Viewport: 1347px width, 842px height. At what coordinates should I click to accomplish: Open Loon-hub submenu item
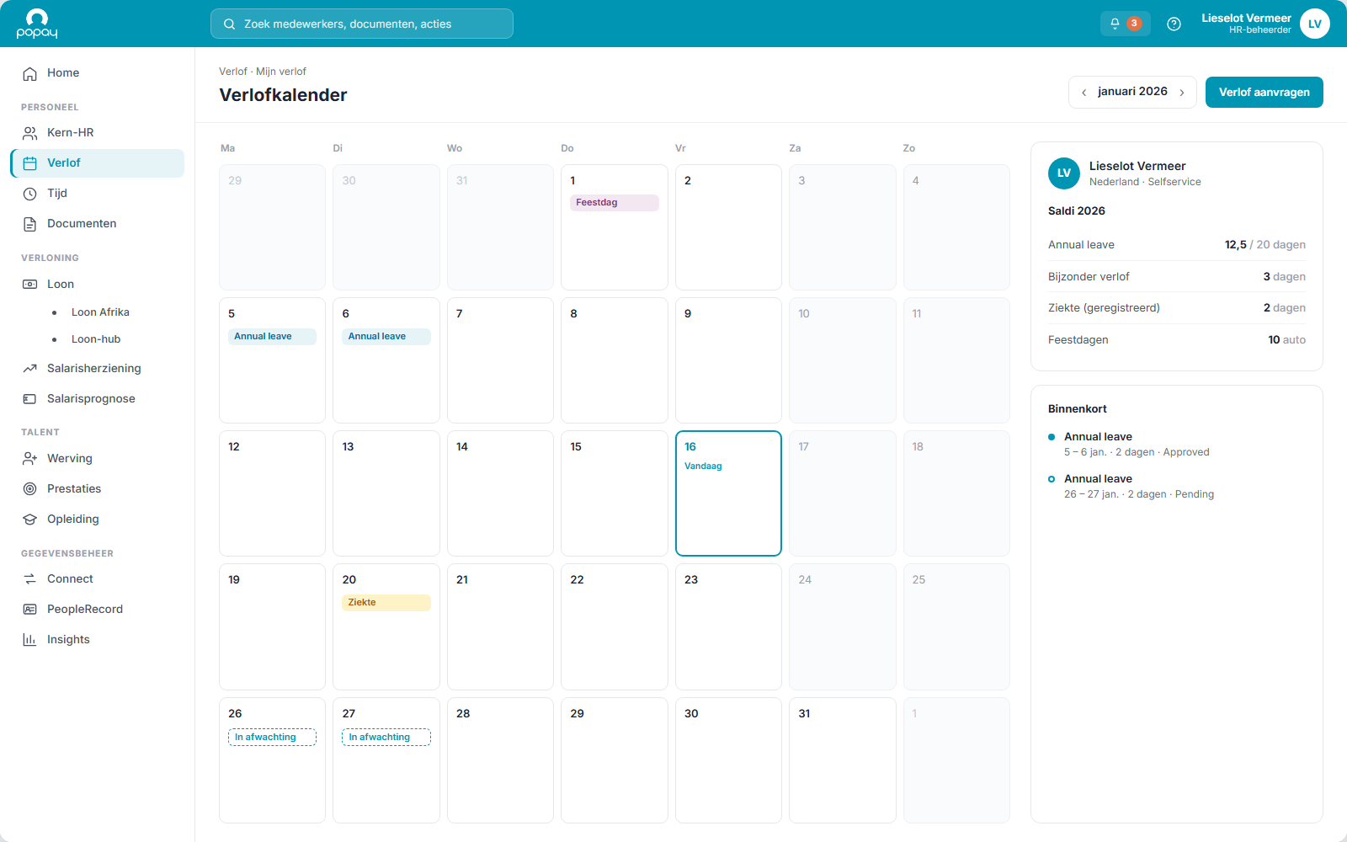point(98,339)
